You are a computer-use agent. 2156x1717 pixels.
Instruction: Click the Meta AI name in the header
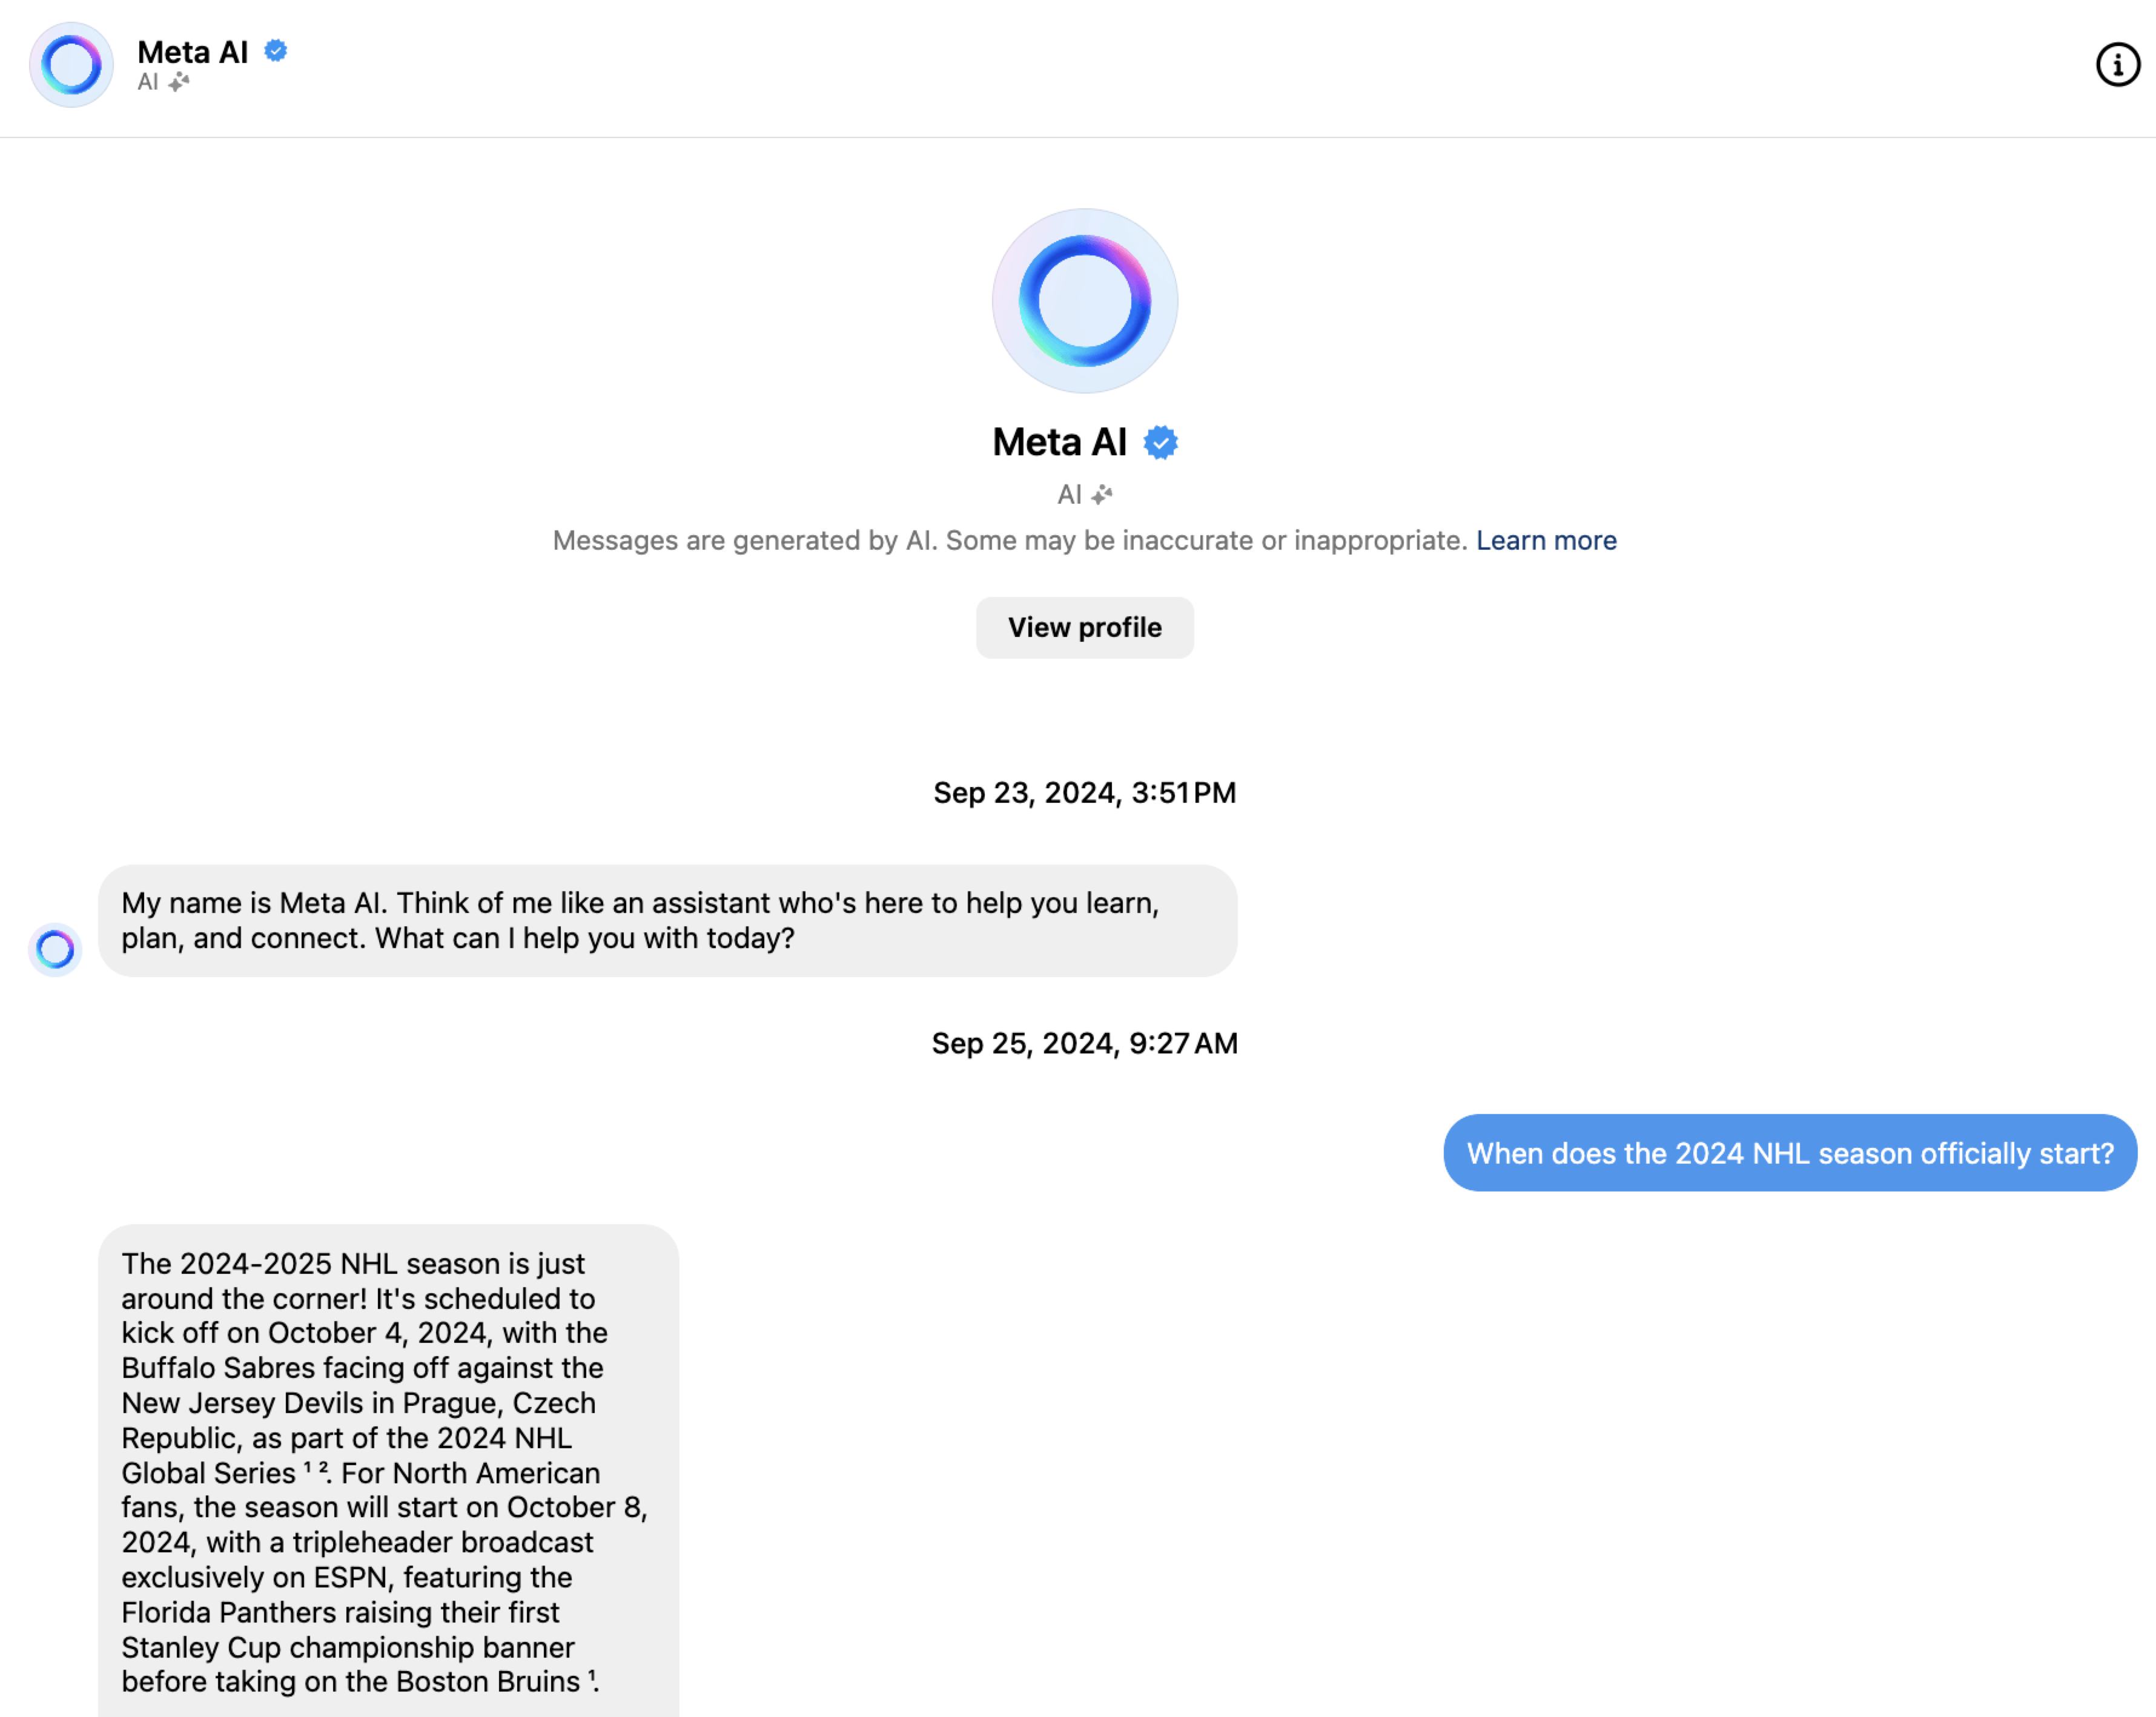(192, 52)
